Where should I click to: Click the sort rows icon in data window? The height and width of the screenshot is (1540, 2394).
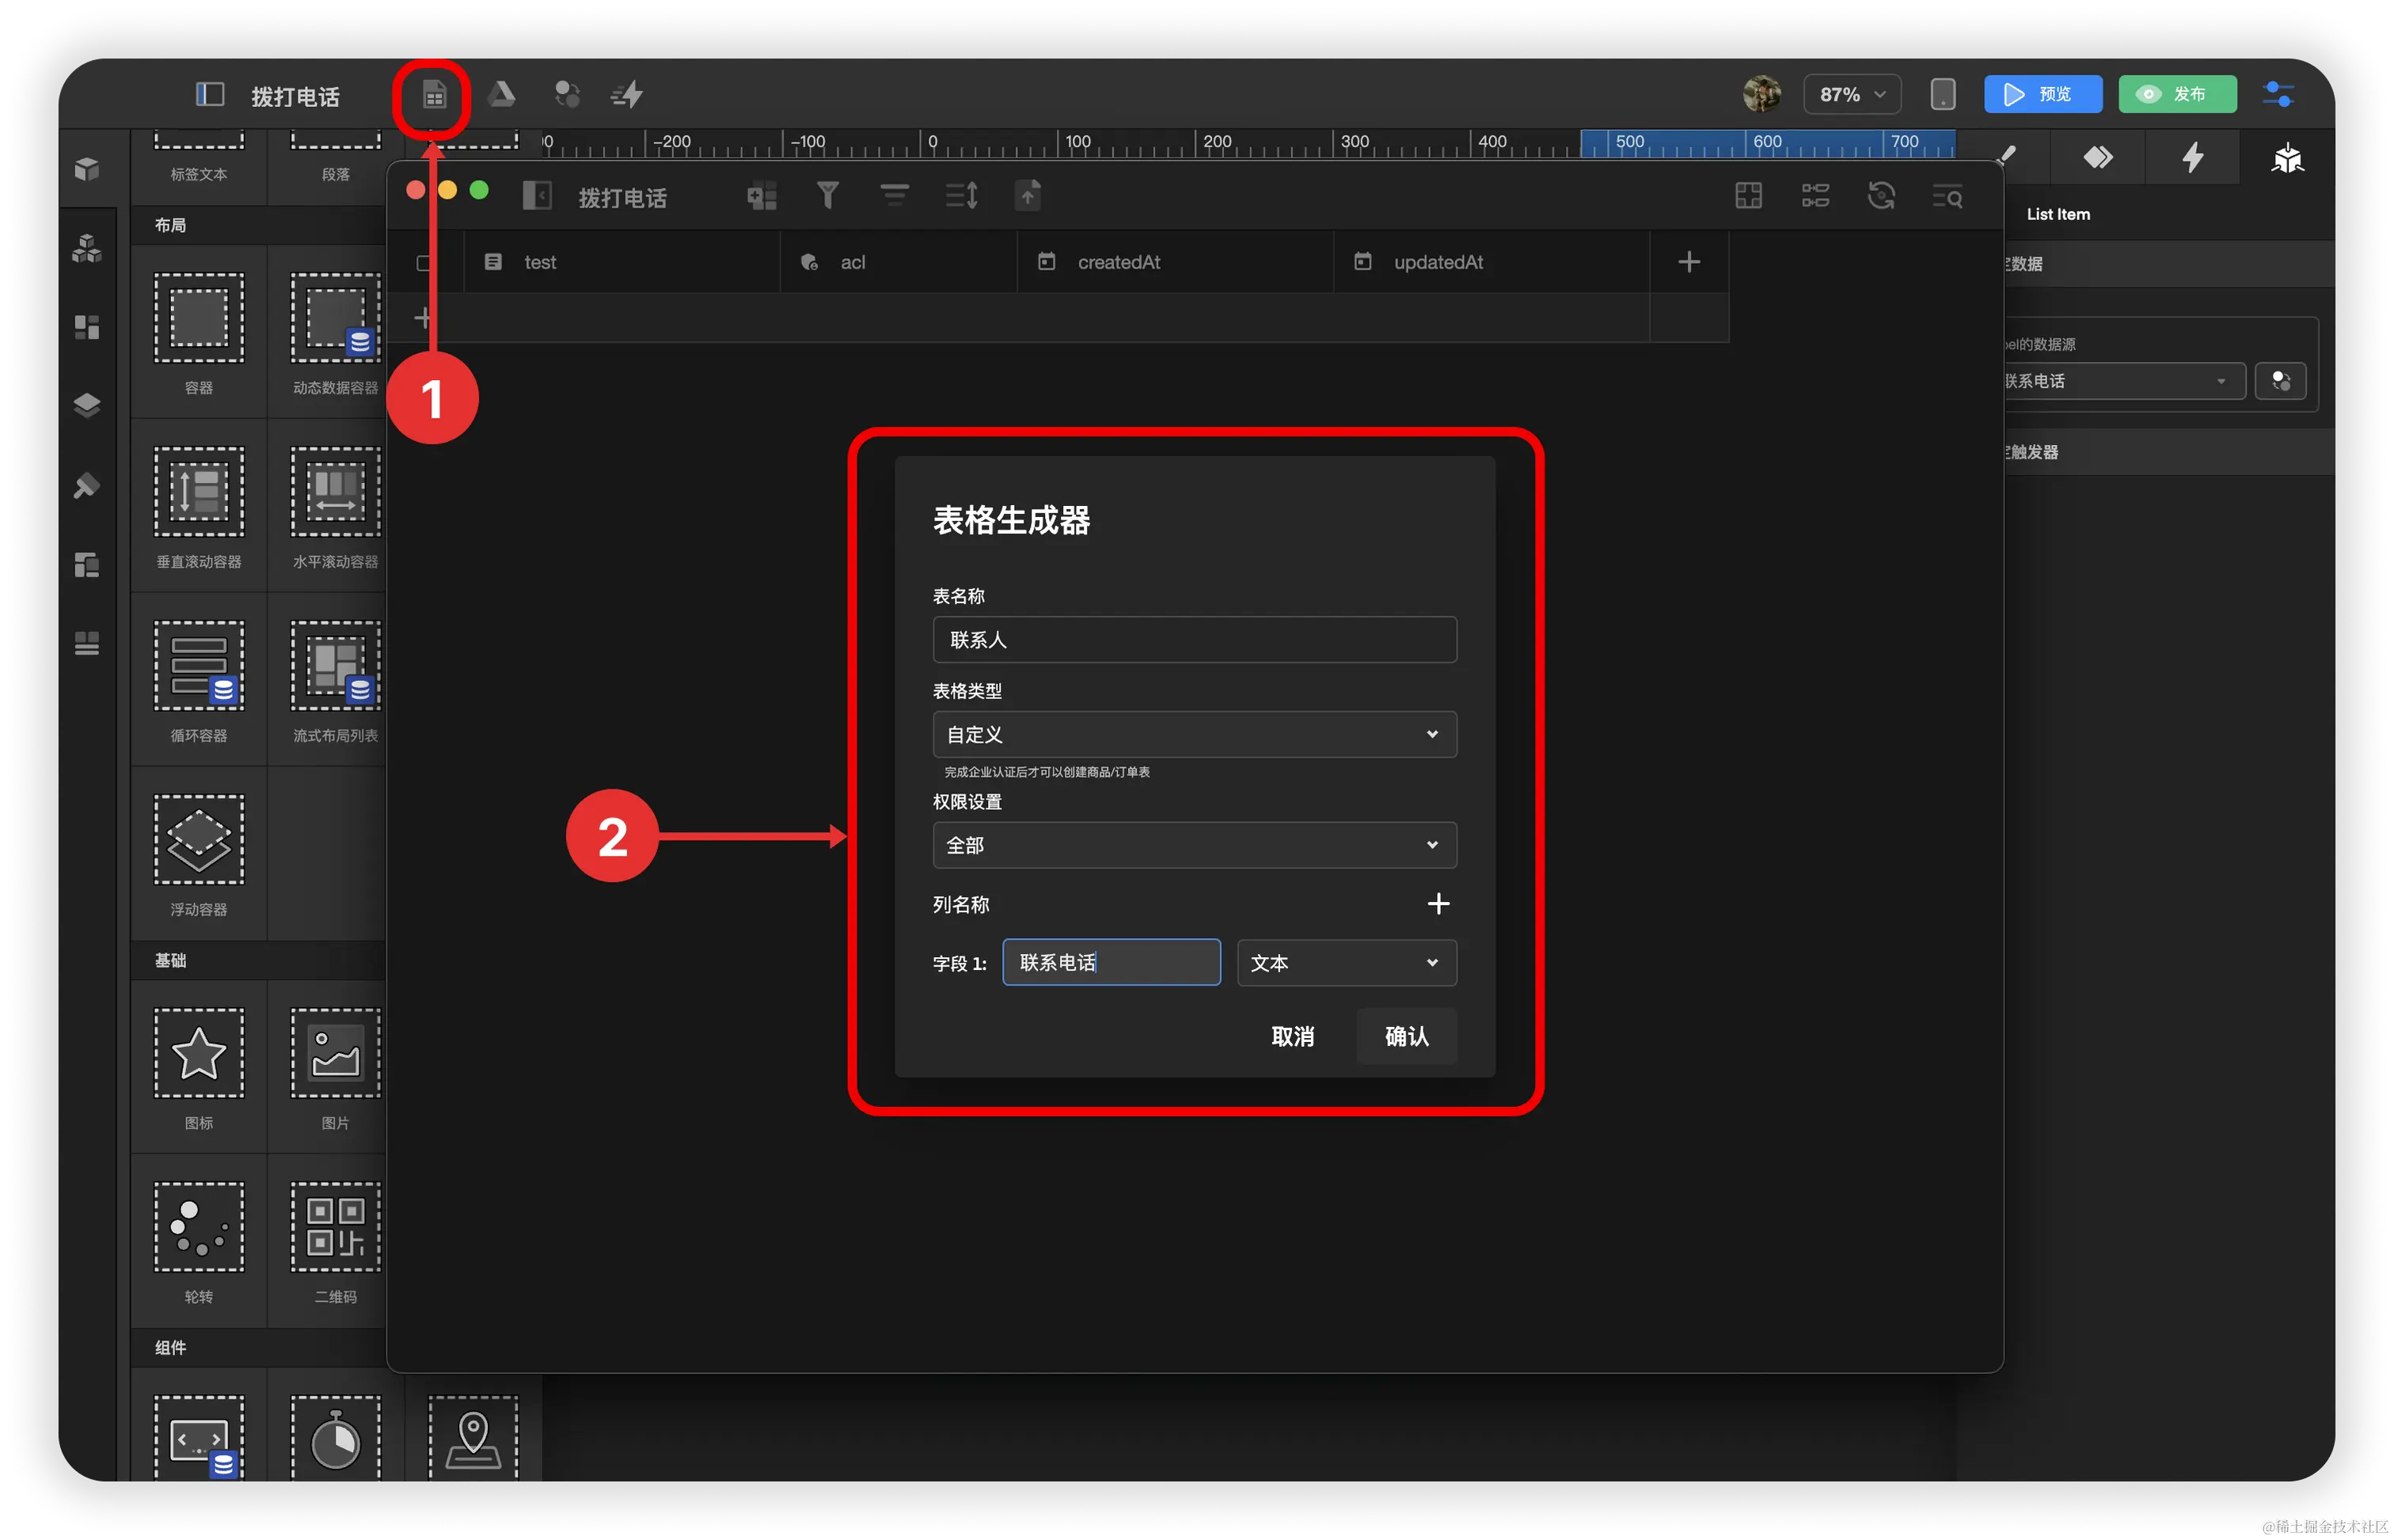pyautogui.click(x=962, y=195)
